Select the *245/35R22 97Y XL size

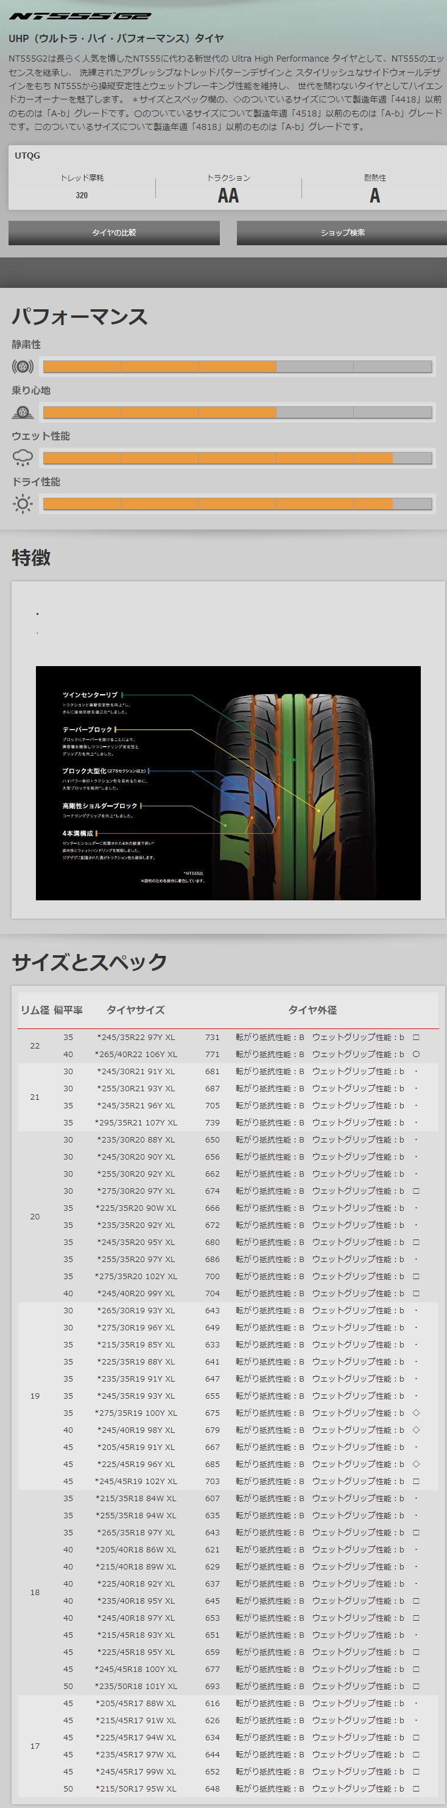click(136, 1038)
